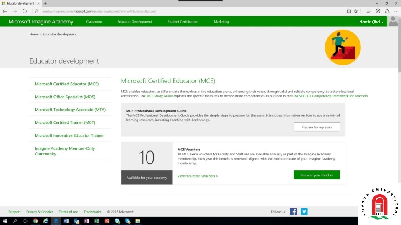Open the MCE Study Guide link
Screen dimensions: 401x225
coord(159,96)
